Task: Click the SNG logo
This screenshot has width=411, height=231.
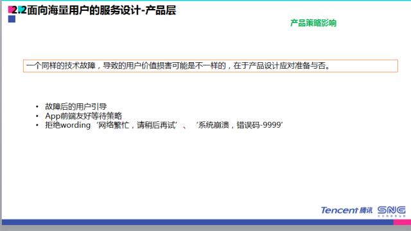Action: (392, 211)
